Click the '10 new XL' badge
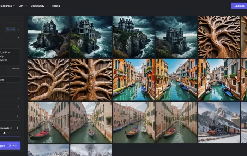 (10, 29)
